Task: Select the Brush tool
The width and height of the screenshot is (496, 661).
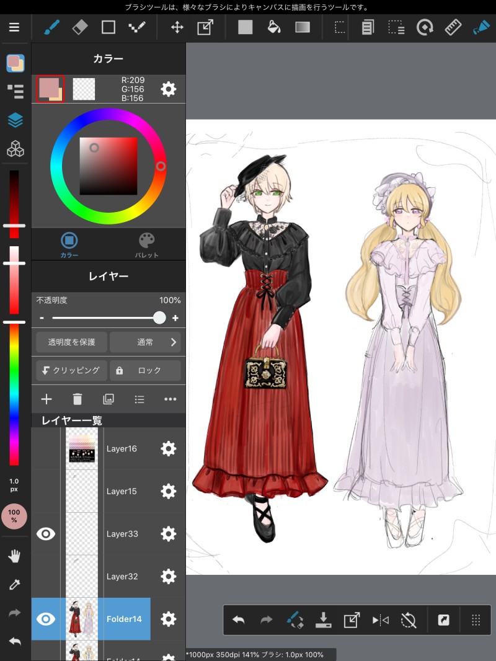Action: pyautogui.click(x=52, y=27)
